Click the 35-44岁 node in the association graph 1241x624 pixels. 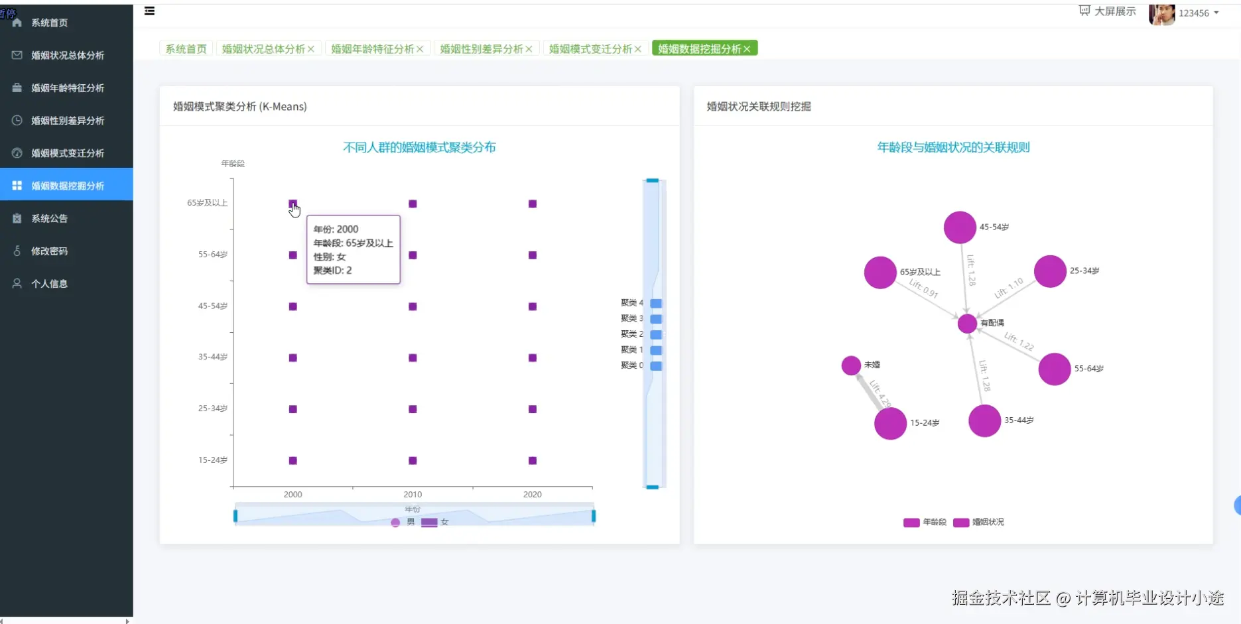984,421
